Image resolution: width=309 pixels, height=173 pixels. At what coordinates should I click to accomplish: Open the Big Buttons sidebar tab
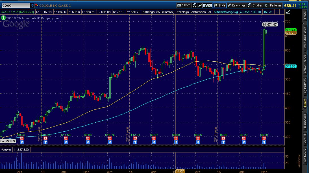(x=305, y=86)
